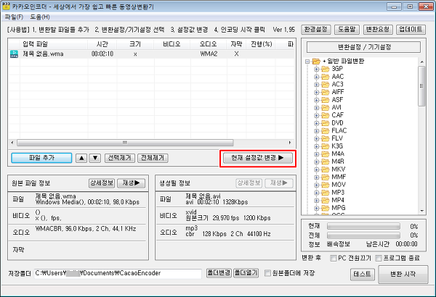The height and width of the screenshot is (297, 436).
Task: Click the 전체제거 button
Action: pos(153,158)
